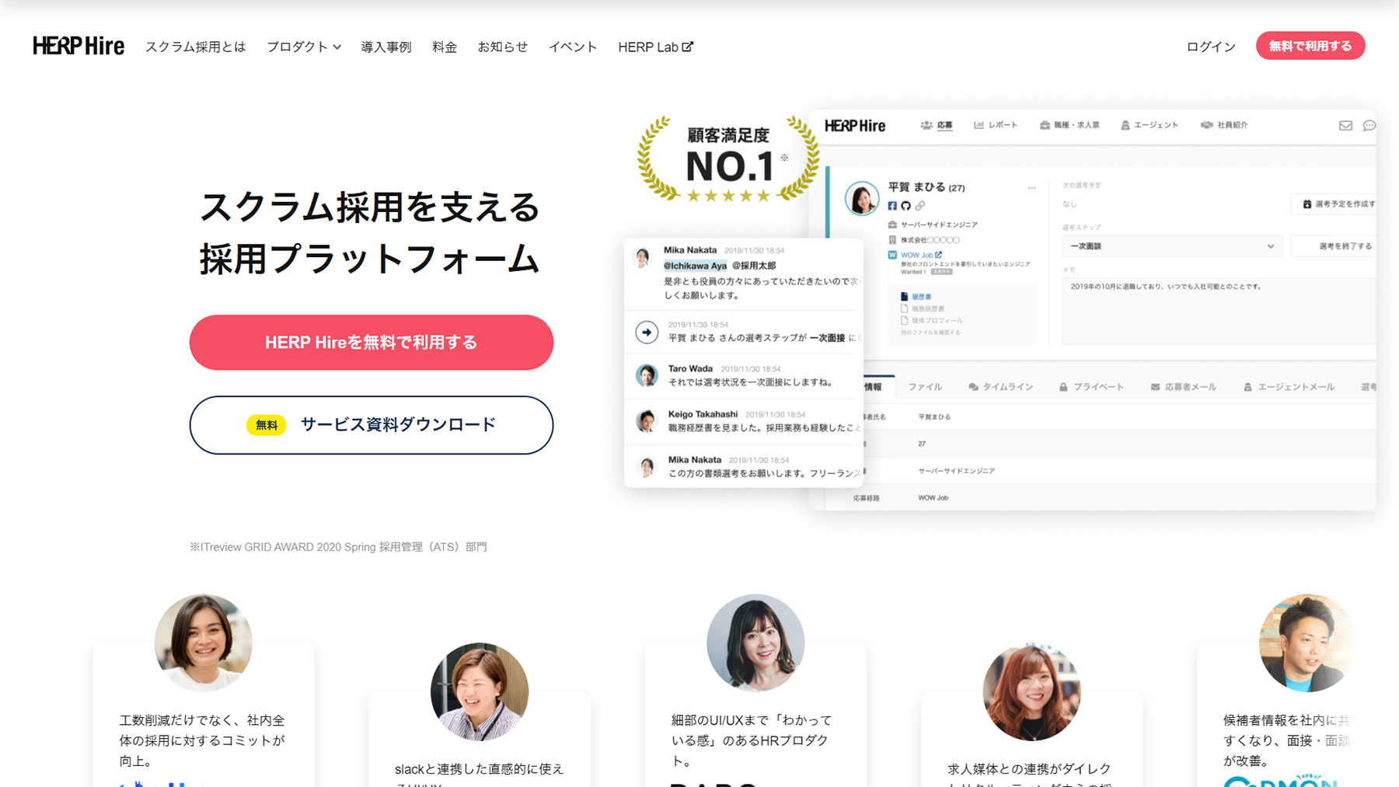Click the エージェント tab in the app preview

(1150, 125)
